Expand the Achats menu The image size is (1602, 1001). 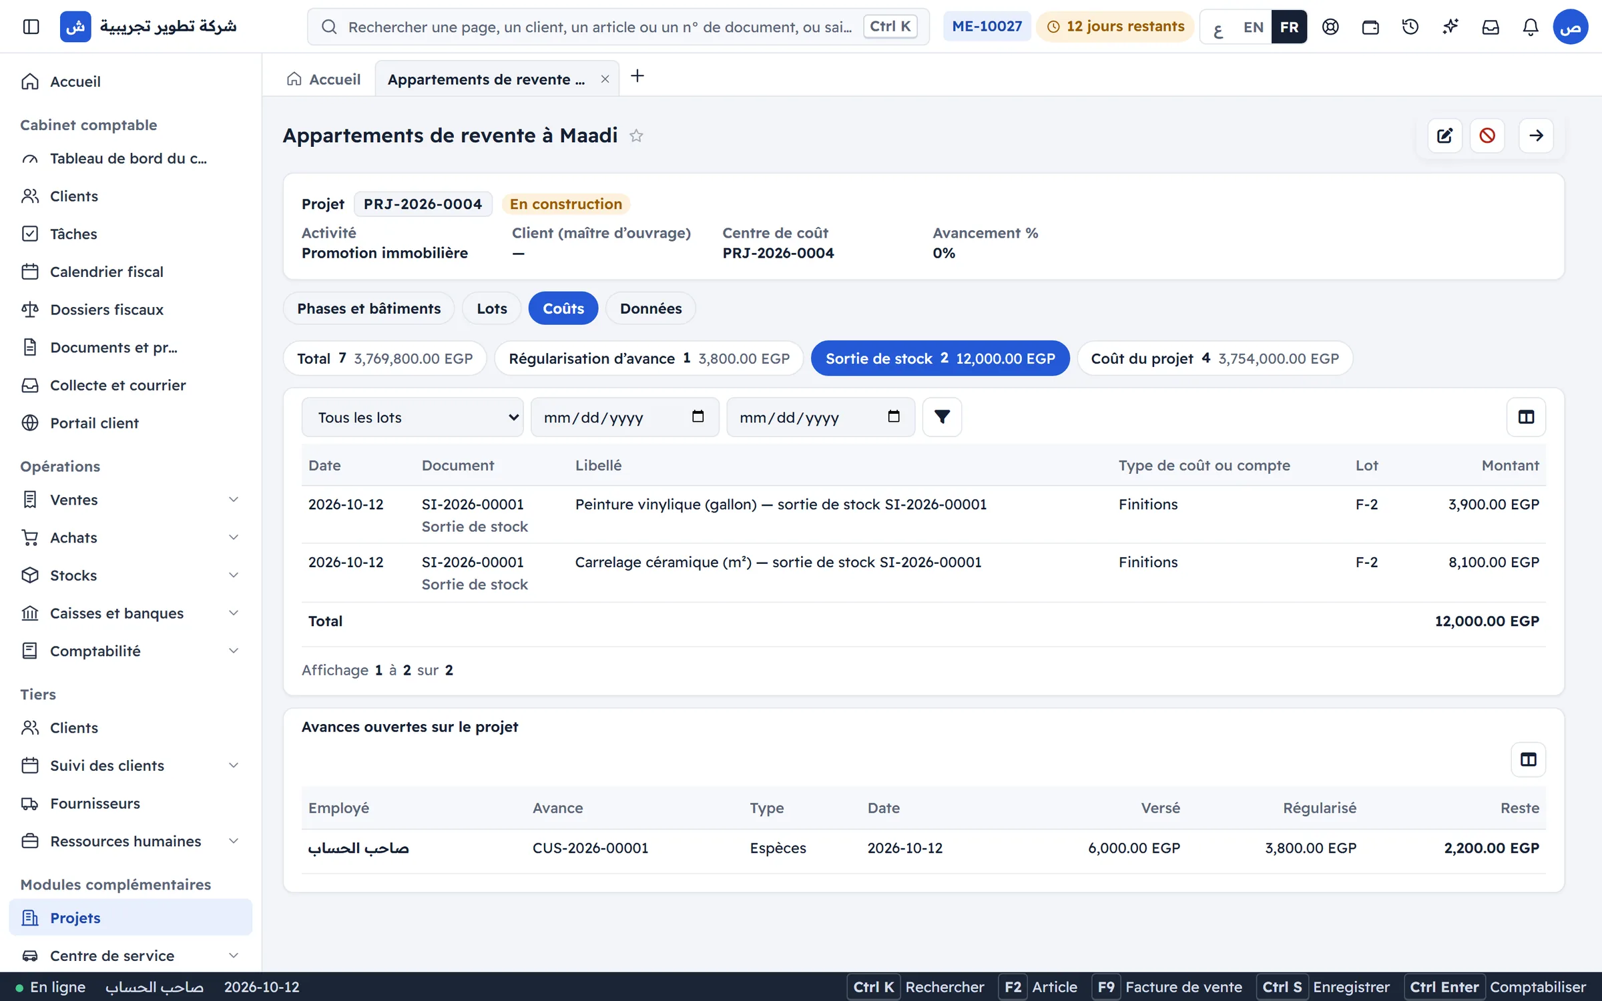click(x=130, y=538)
